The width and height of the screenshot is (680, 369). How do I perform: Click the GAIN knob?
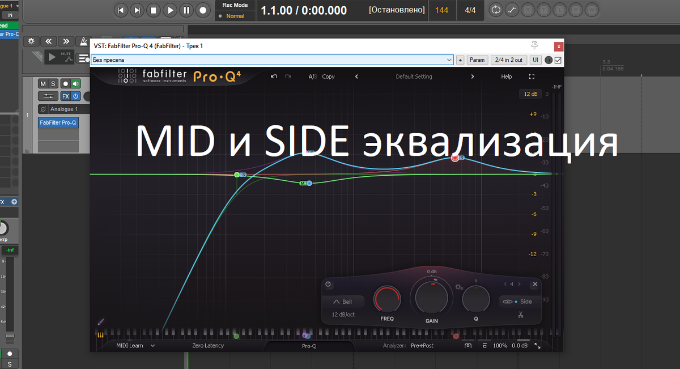coord(432,297)
